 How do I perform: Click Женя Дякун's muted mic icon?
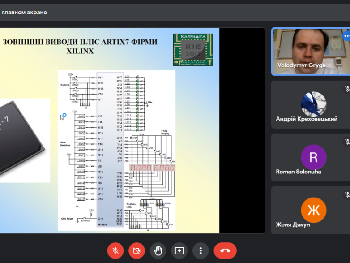pos(346,195)
